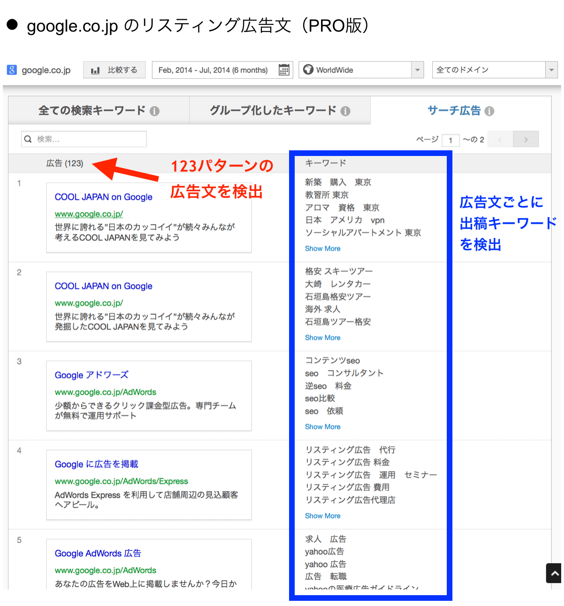The width and height of the screenshot is (564, 606).
Task: Expand Show More under リスティング広告 代行 keywords
Action: pyautogui.click(x=322, y=516)
